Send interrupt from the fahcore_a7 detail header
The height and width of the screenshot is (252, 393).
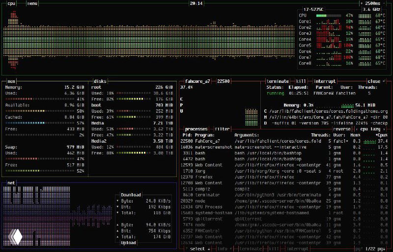(x=325, y=81)
